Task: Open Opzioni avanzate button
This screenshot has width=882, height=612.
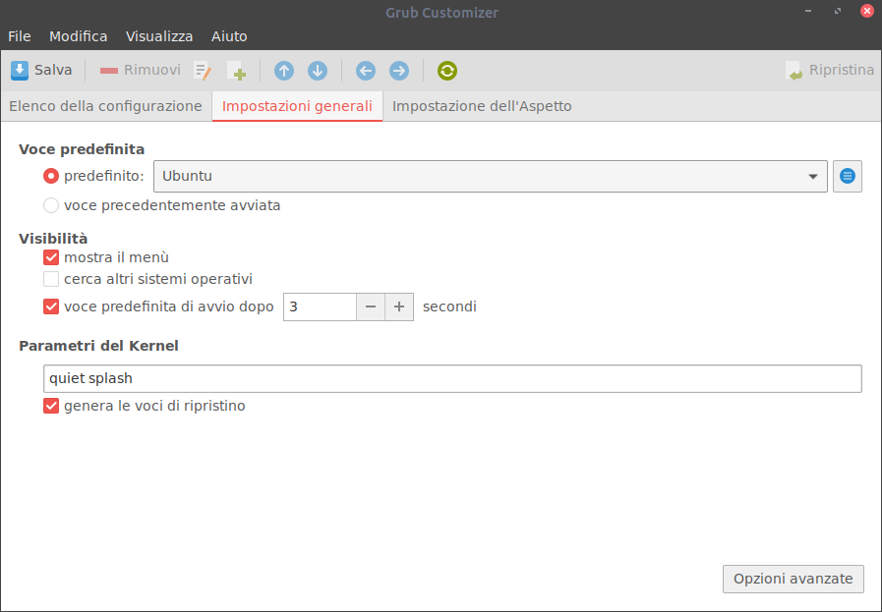Action: click(794, 579)
